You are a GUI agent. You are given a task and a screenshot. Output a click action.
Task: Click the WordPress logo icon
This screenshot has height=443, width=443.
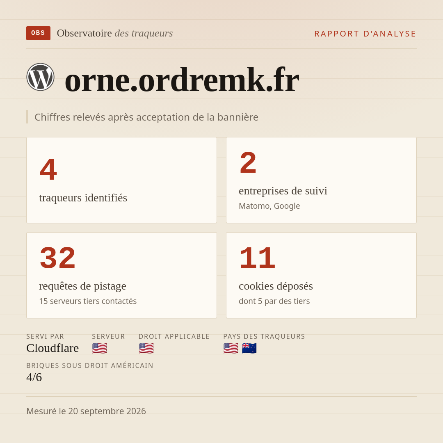coord(40,77)
